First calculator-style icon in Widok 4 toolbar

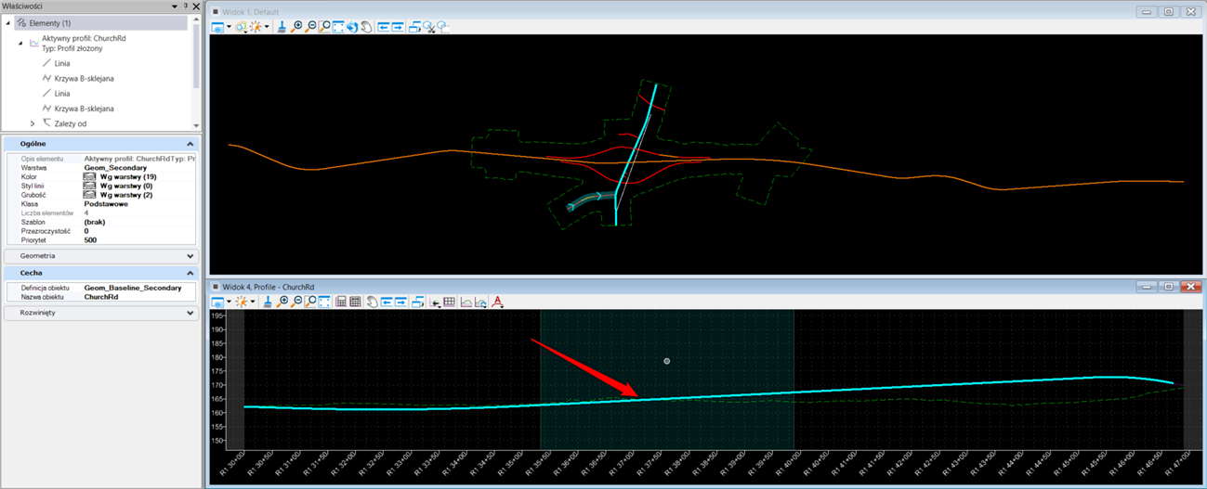[341, 302]
